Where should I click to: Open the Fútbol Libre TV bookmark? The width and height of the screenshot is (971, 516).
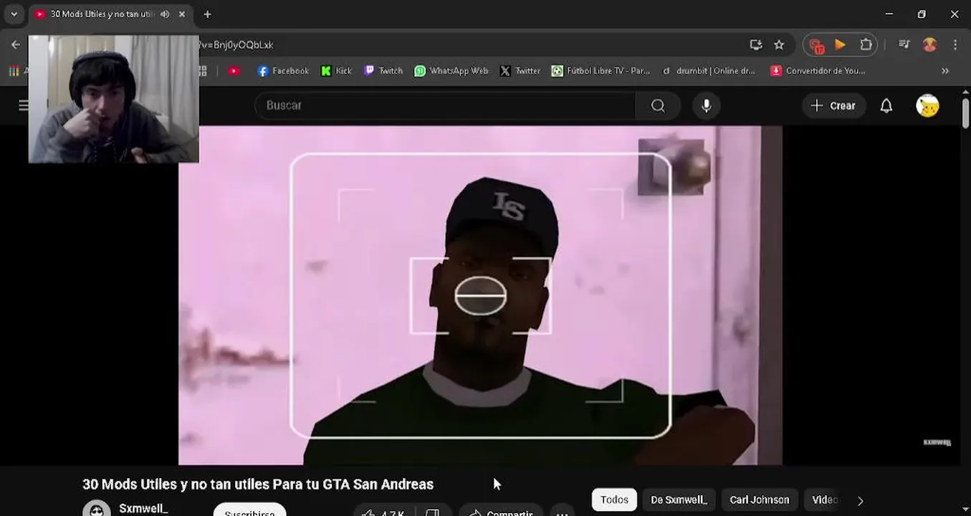pyautogui.click(x=601, y=71)
